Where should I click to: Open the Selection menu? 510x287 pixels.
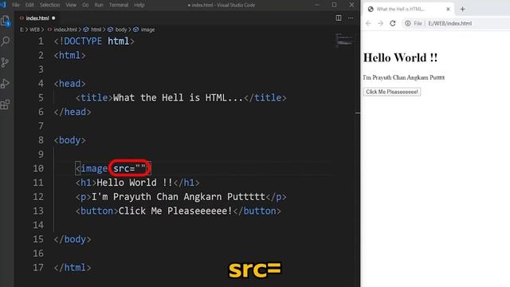pos(49,5)
